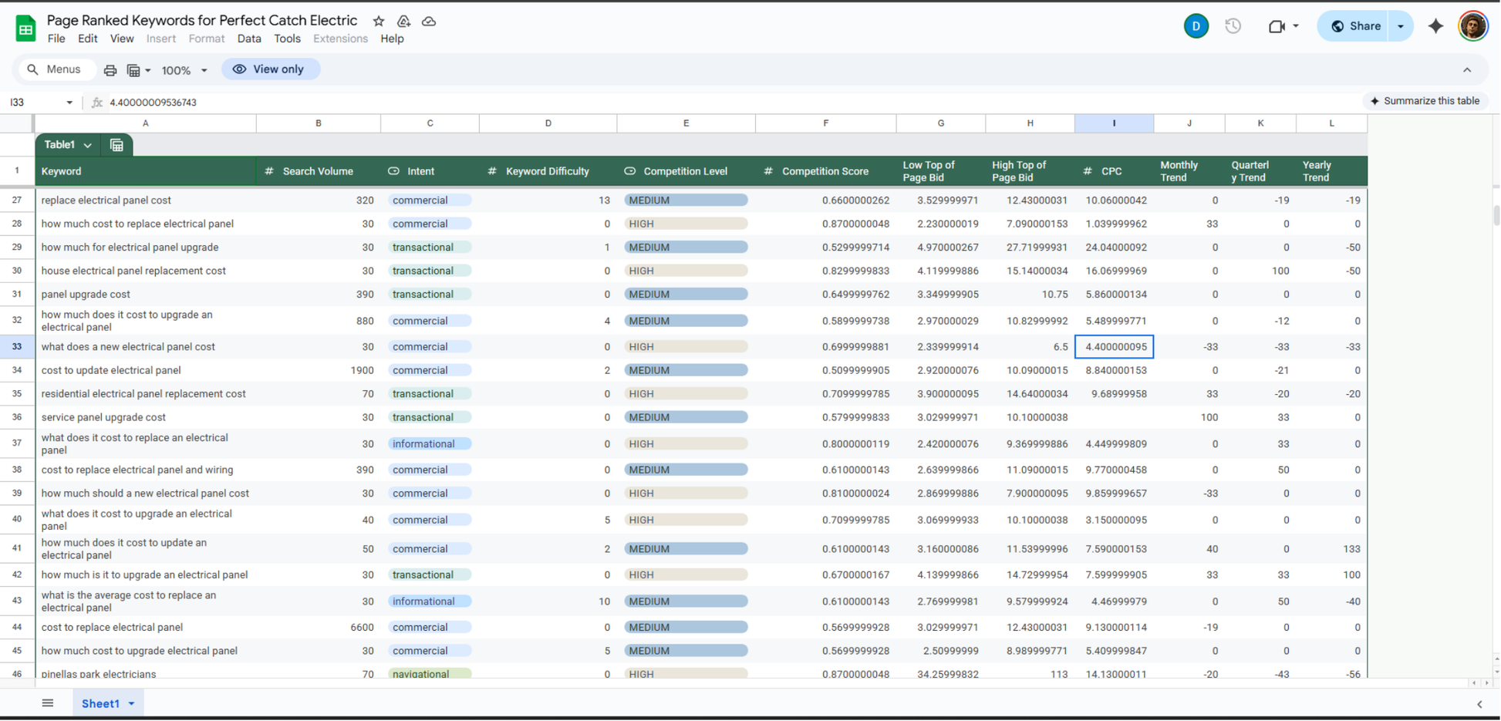
Task: Star the Perfect Catch Electric spreadsheet
Action: pos(377,21)
